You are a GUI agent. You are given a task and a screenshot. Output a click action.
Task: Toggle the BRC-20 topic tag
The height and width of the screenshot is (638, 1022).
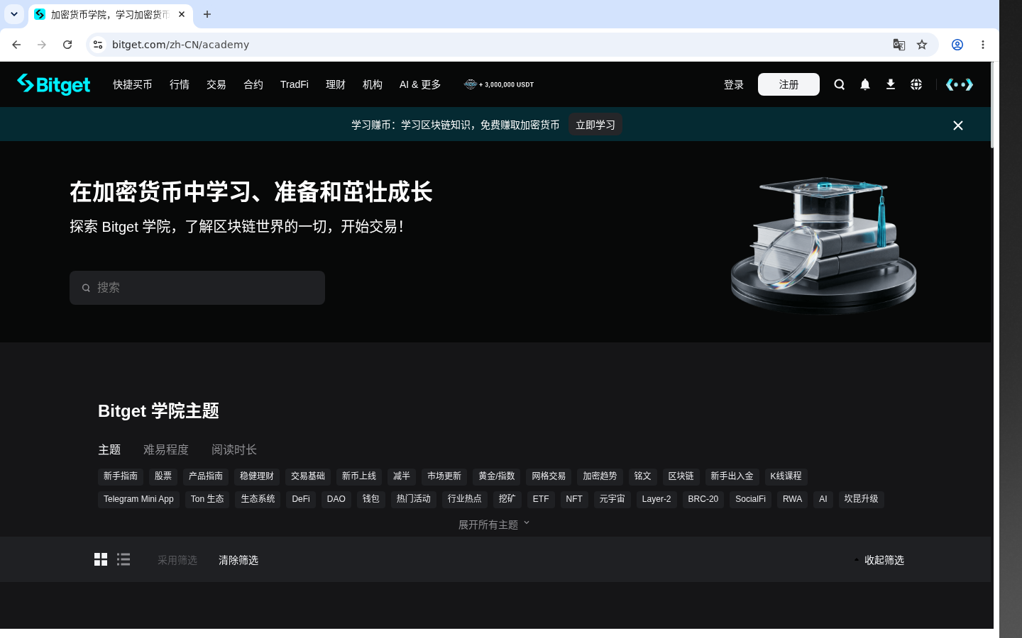703,499
